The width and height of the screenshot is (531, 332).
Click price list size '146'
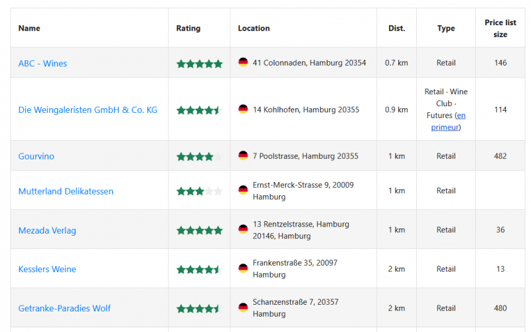click(x=500, y=62)
